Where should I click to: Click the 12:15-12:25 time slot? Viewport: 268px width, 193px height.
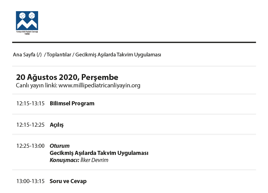[30, 125]
